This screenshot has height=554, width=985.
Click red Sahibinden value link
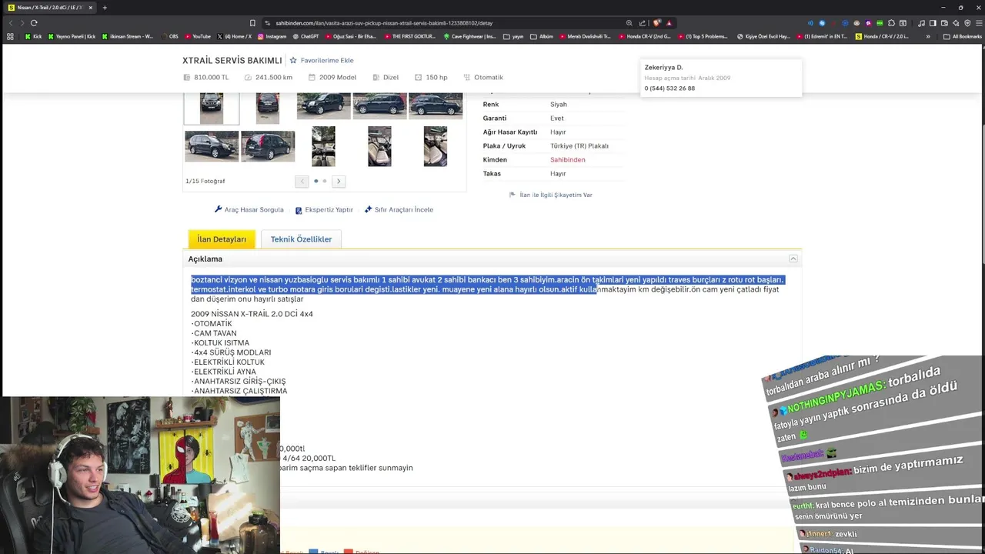(x=568, y=159)
